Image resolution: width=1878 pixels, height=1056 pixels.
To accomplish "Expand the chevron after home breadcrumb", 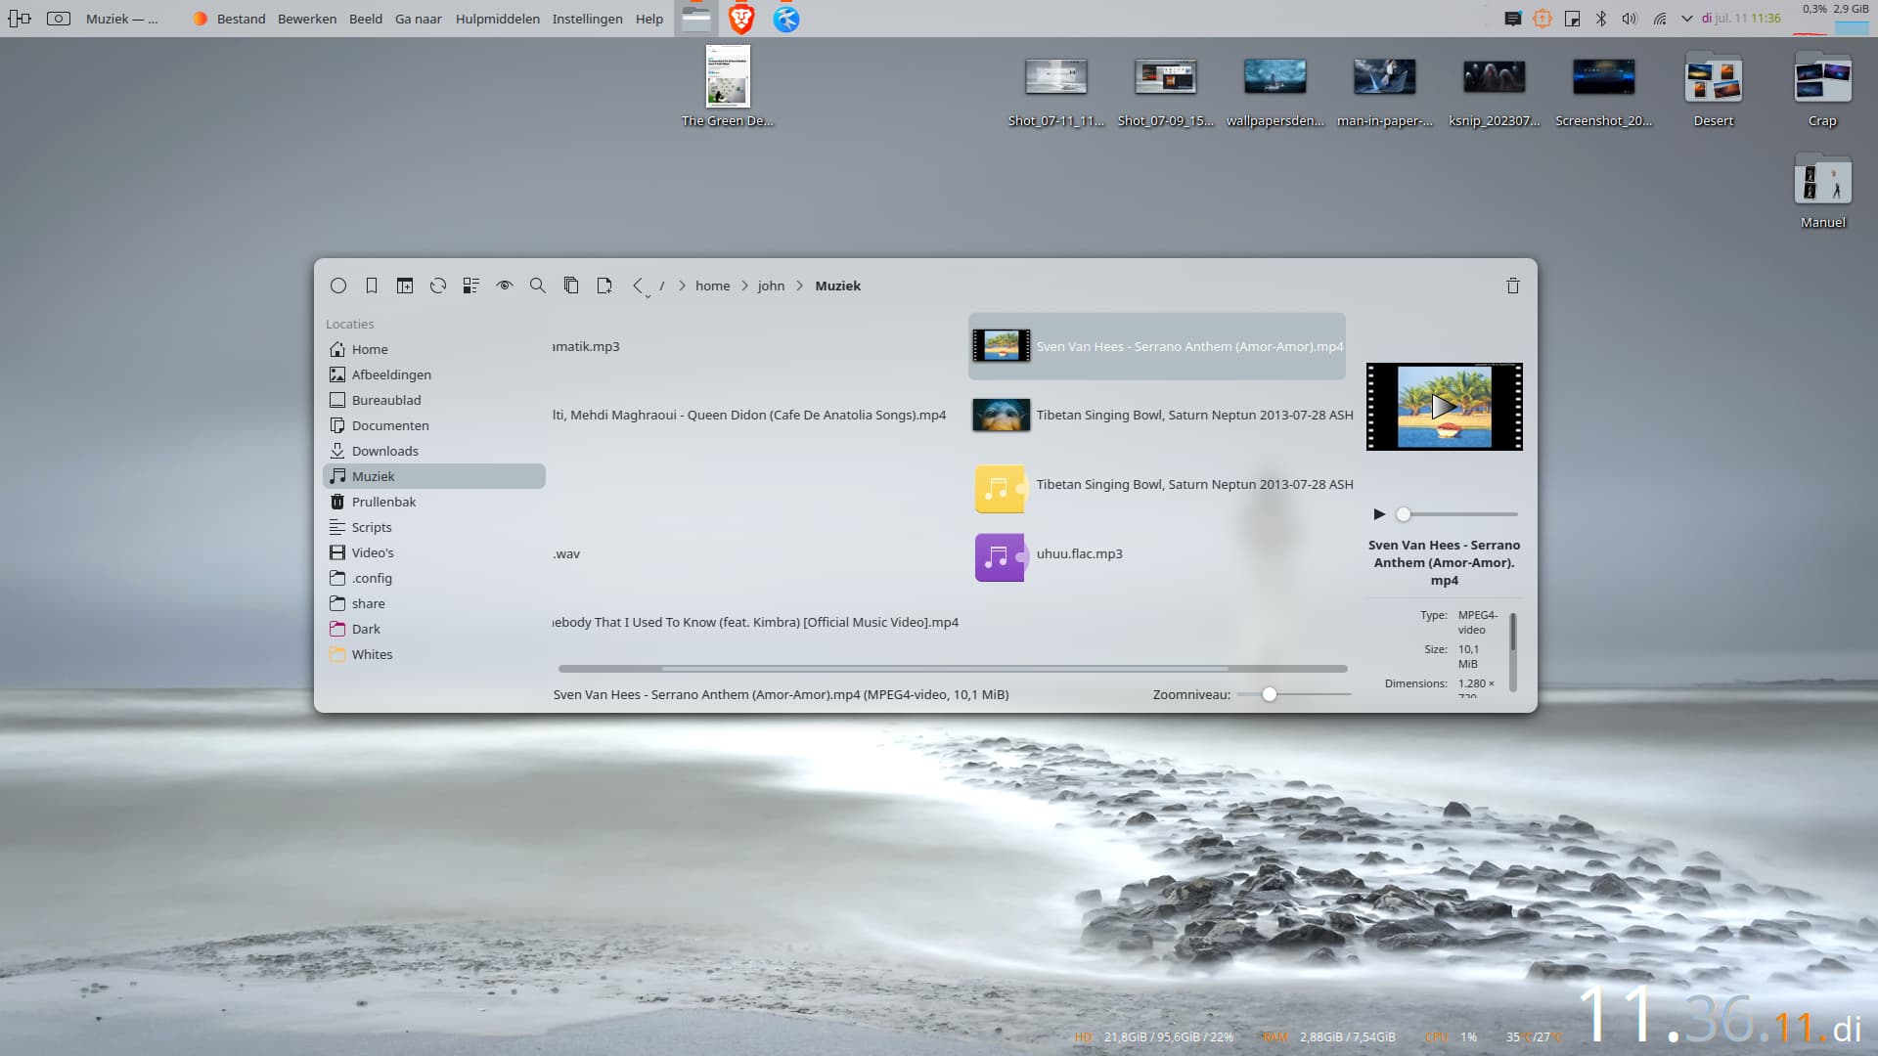I will coord(745,286).
